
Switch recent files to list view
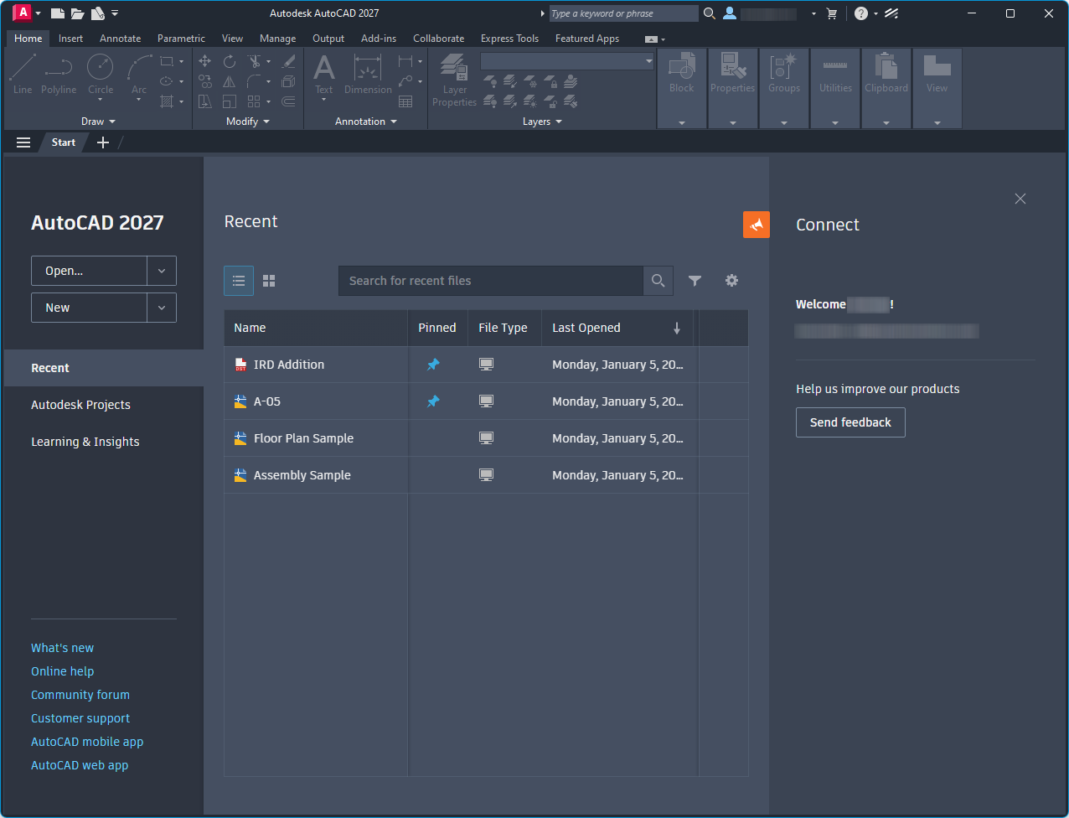click(x=239, y=281)
